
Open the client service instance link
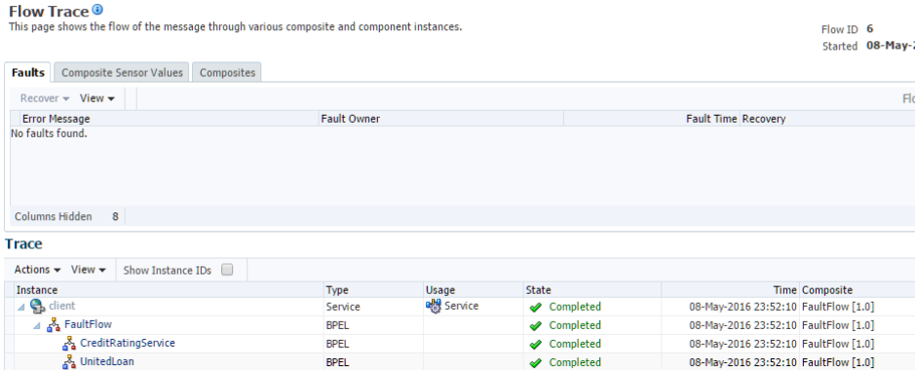tap(61, 306)
